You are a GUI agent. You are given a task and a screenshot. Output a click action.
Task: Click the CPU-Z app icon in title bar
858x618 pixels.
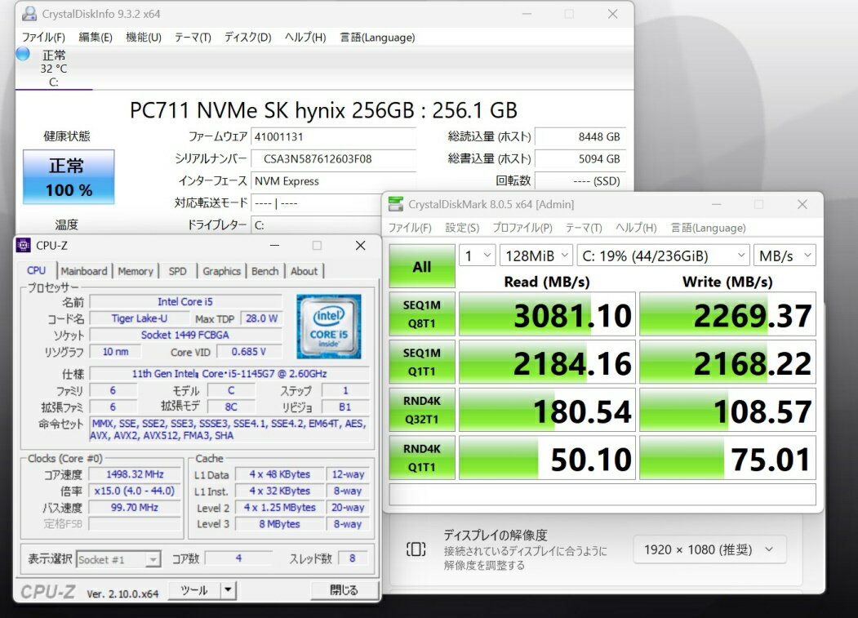click(24, 246)
